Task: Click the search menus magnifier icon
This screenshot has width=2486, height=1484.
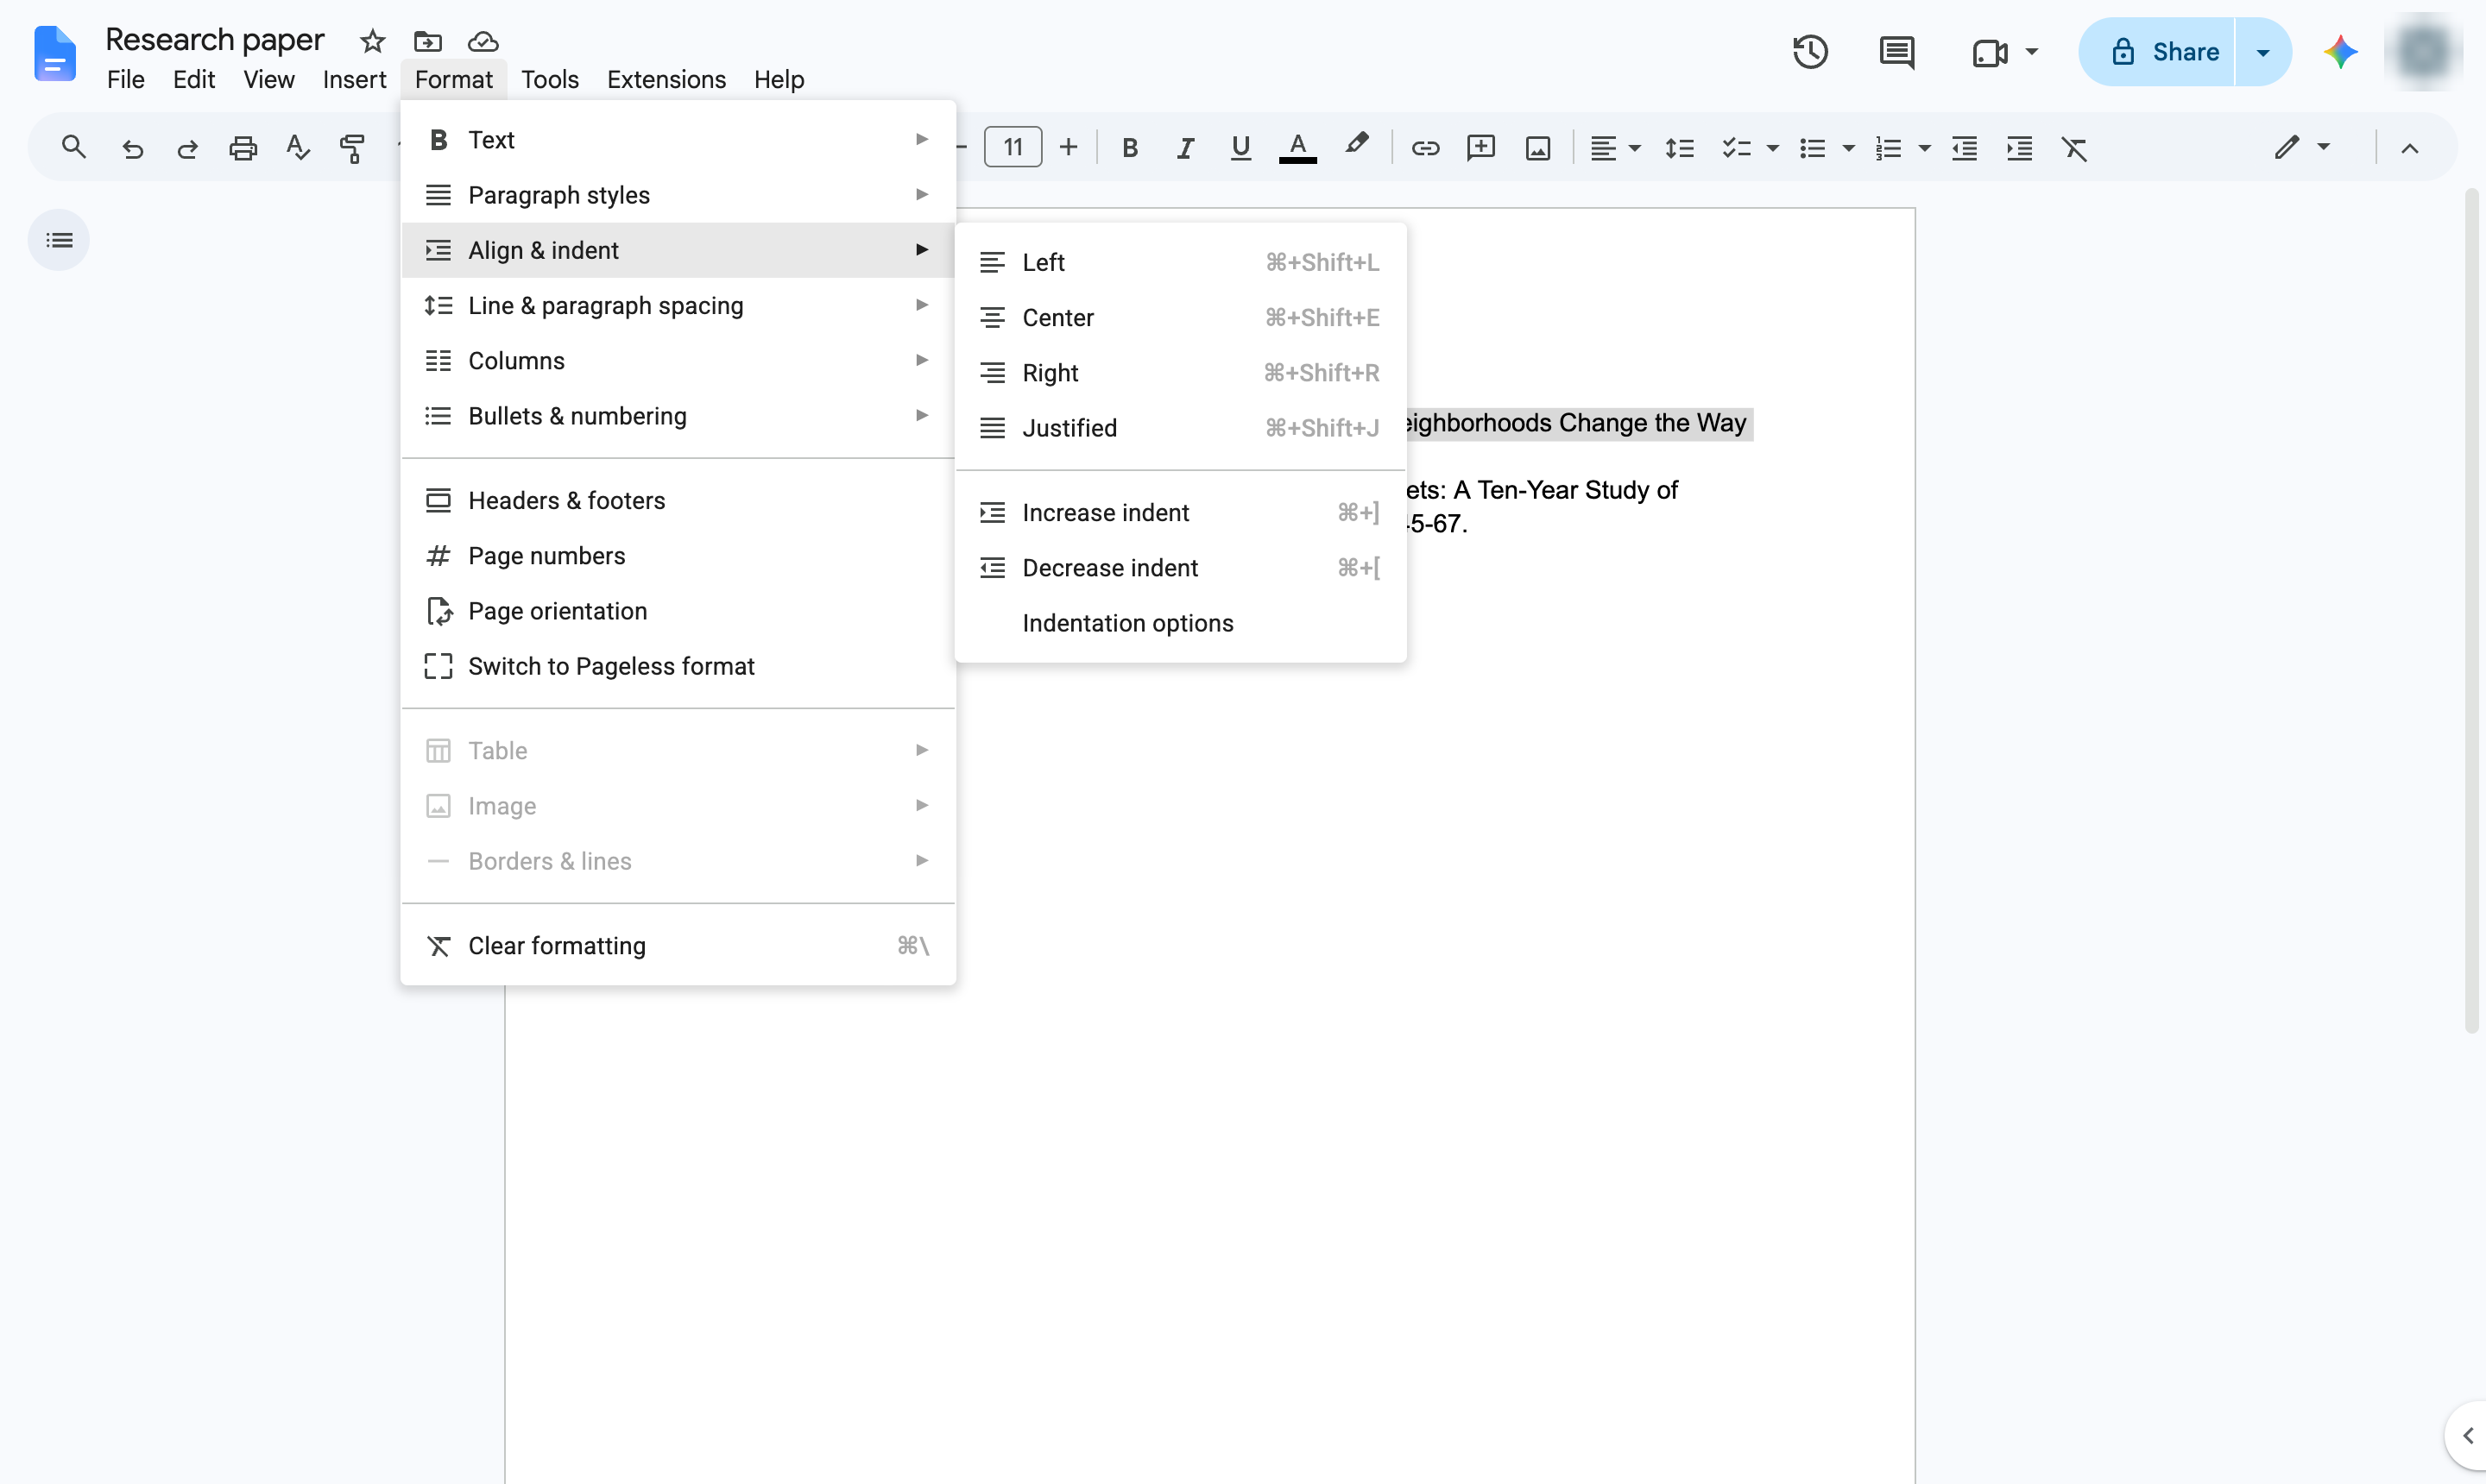Action: tap(73, 148)
